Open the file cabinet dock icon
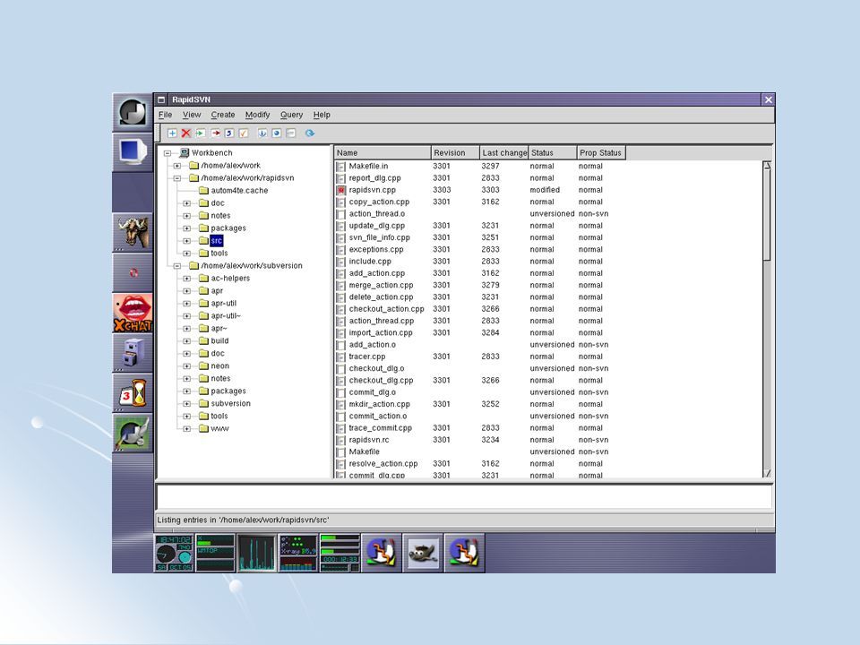Viewport: 860px width, 645px height. 133,353
